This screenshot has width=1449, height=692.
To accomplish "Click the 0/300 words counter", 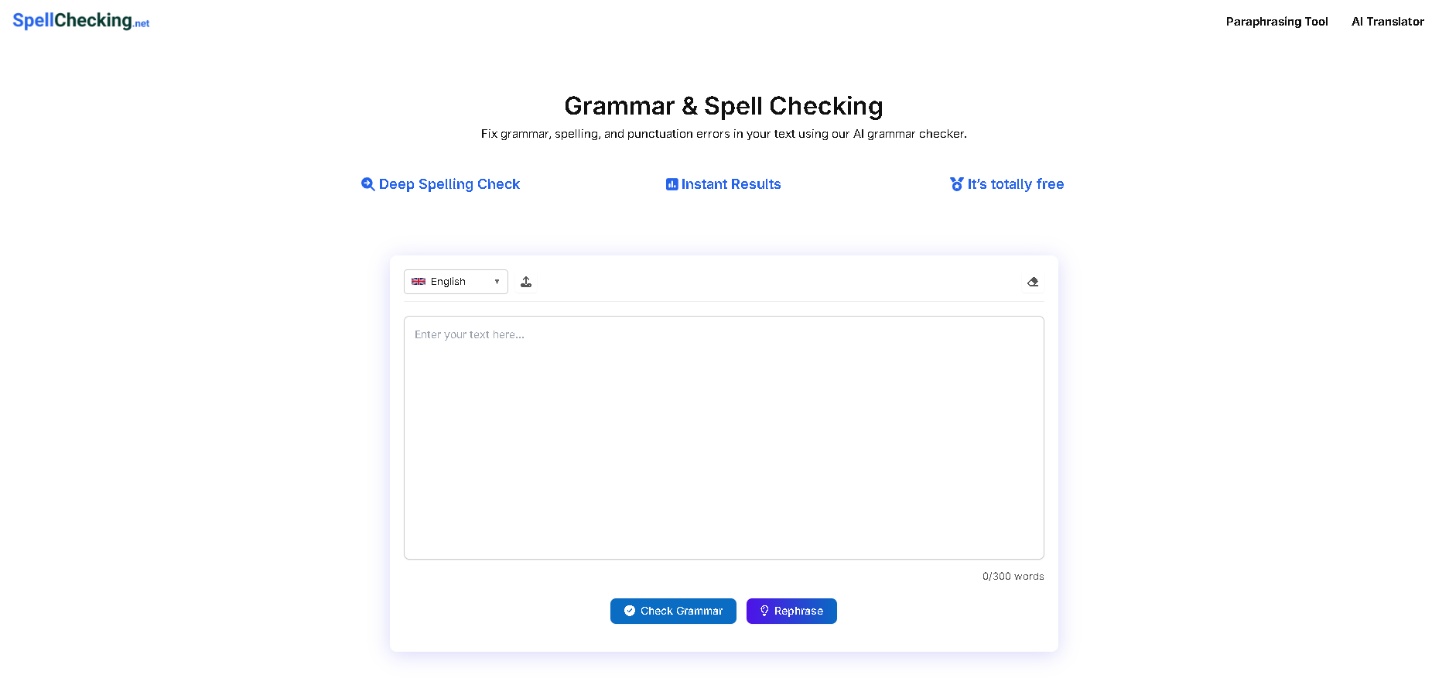I will pyautogui.click(x=1013, y=576).
